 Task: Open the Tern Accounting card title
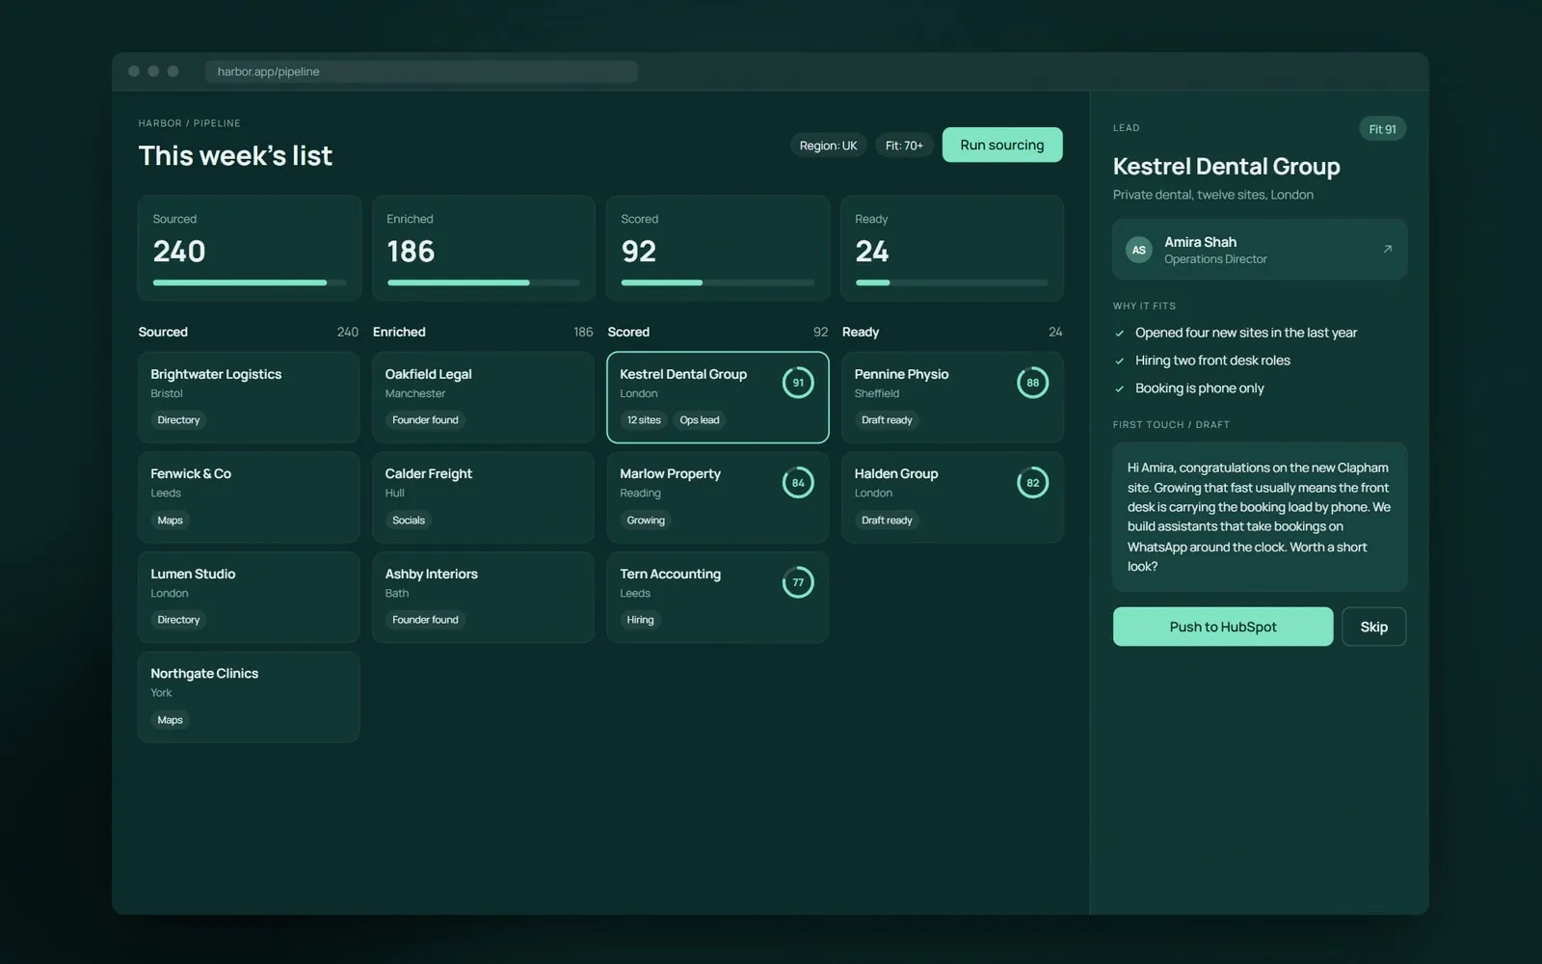670,574
